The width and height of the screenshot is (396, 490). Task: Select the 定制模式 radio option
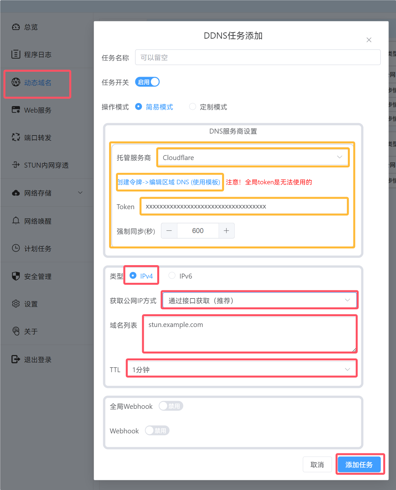(x=193, y=107)
